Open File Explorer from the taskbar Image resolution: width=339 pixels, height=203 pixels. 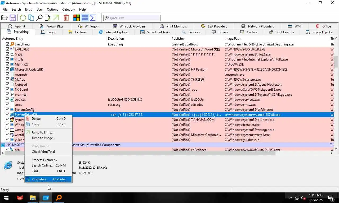(x=33, y=198)
